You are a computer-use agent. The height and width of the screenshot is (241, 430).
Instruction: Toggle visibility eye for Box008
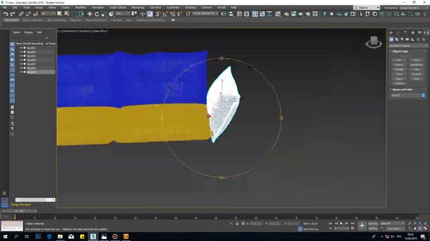coord(21,68)
